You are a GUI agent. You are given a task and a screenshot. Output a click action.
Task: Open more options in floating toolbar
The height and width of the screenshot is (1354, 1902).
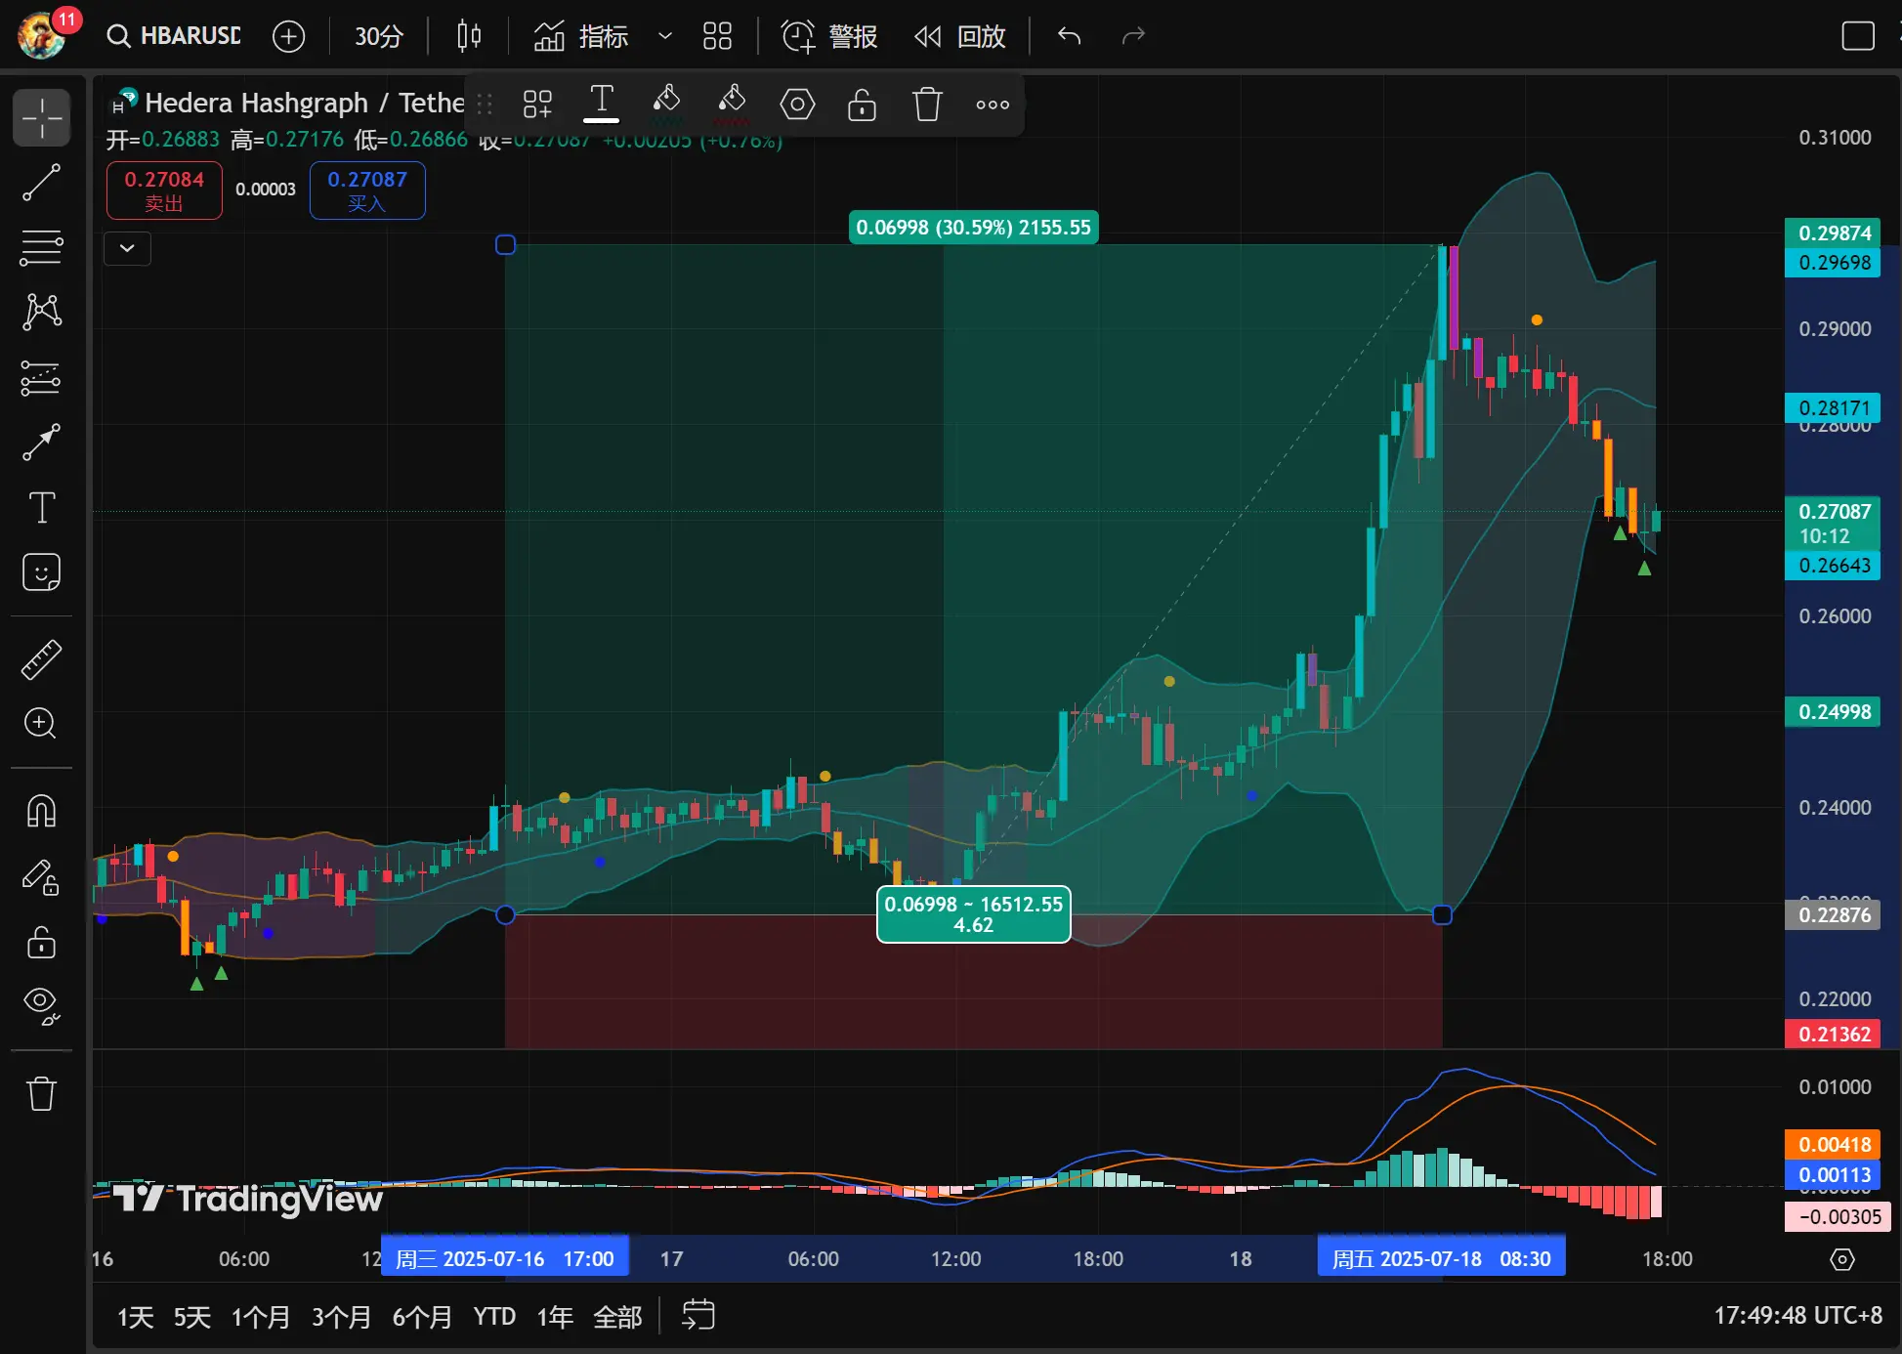coord(993,104)
